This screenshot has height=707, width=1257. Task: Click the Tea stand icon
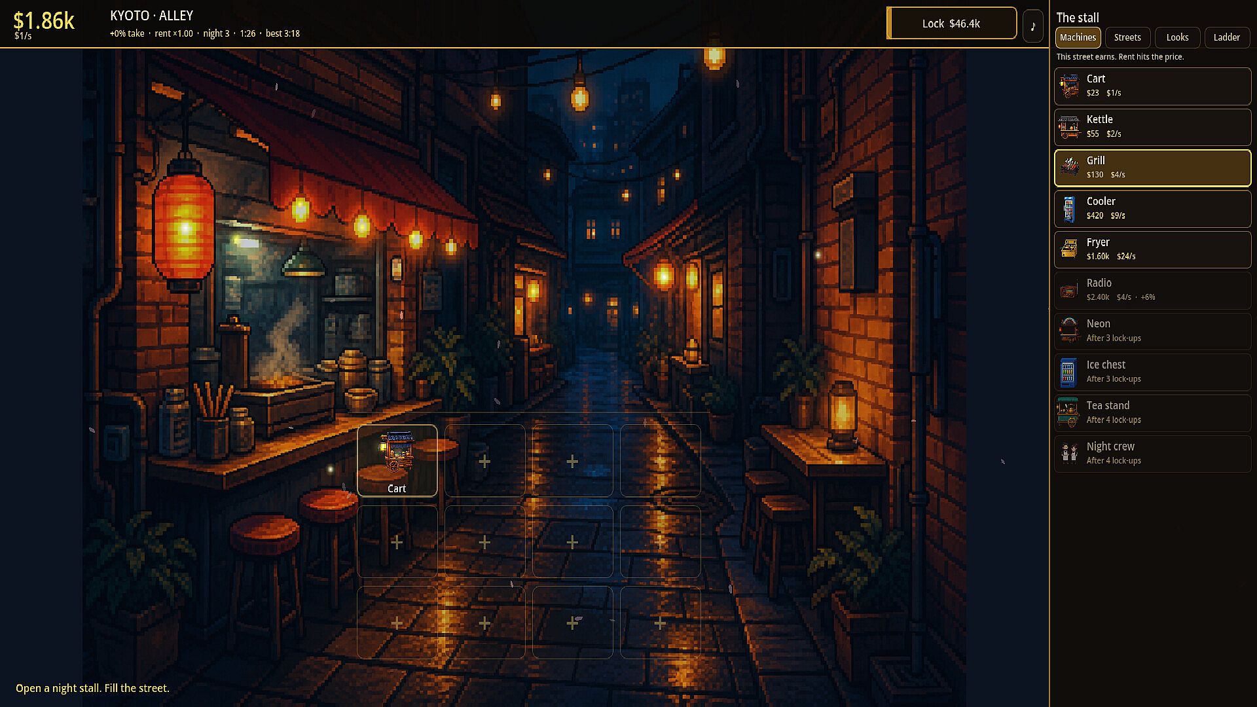1069,412
